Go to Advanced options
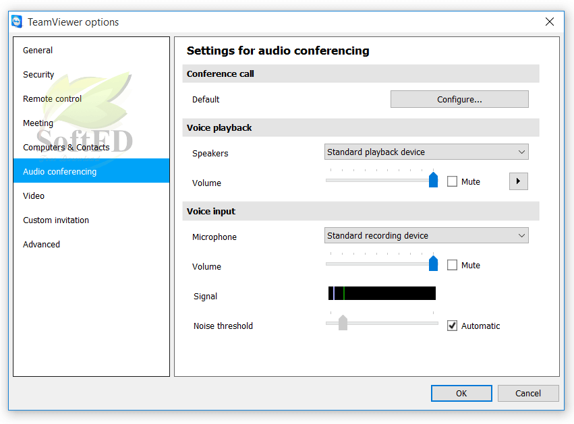 tap(91, 244)
